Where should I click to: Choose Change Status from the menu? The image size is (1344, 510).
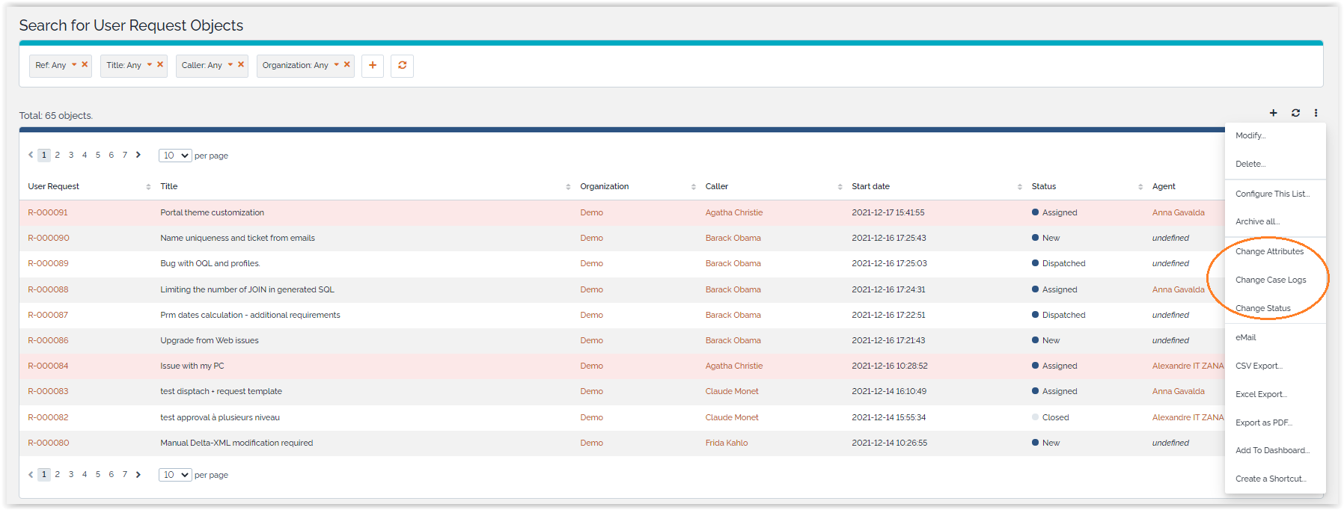1262,308
